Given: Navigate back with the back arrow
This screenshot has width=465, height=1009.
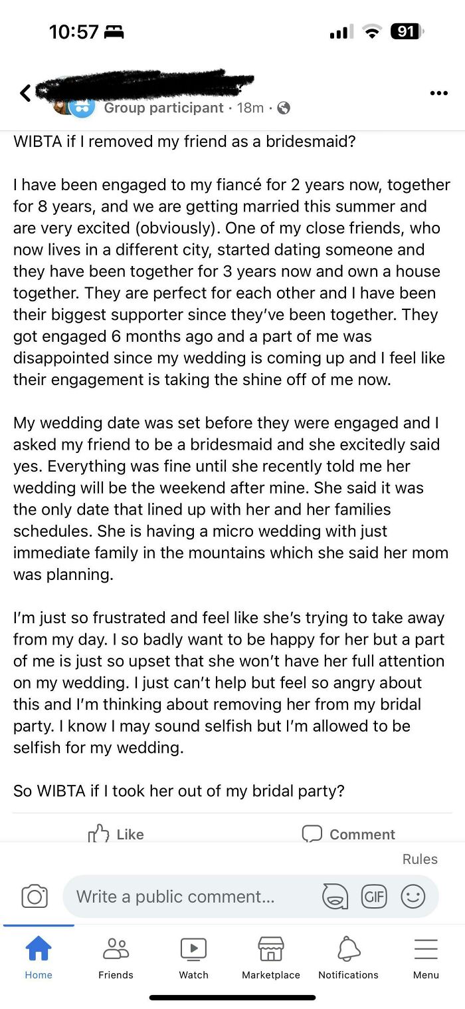Looking at the screenshot, I should [x=24, y=94].
